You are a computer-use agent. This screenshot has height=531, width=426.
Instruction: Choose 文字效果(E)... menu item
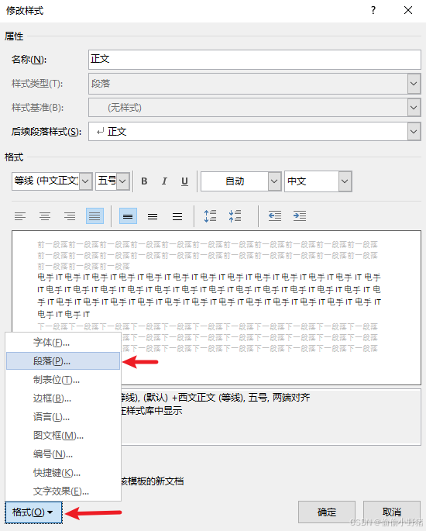64,491
